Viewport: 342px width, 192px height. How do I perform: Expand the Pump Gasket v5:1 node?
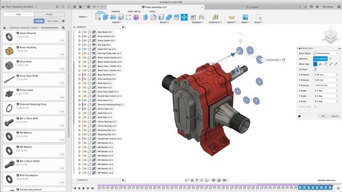tap(80, 36)
